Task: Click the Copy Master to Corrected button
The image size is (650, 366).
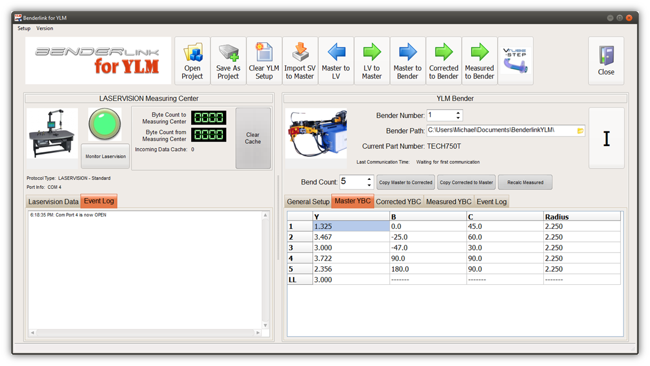Action: pyautogui.click(x=405, y=182)
